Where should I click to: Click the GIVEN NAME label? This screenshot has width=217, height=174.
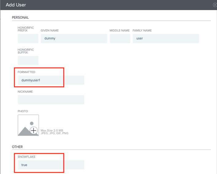(50, 31)
